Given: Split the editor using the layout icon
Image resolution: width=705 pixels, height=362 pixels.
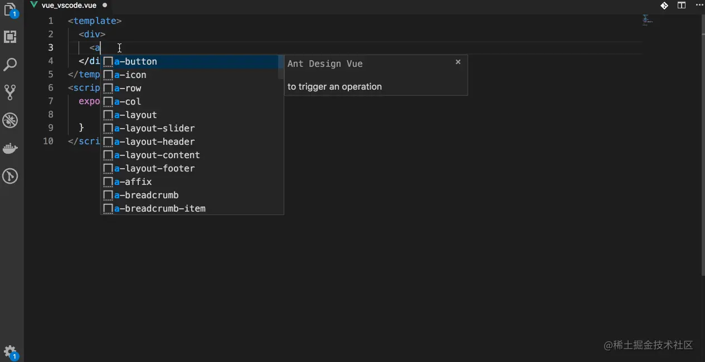Looking at the screenshot, I should [681, 6].
